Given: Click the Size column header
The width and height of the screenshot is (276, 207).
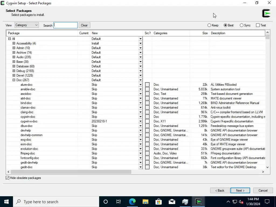Looking at the screenshot, I should pos(199,33).
